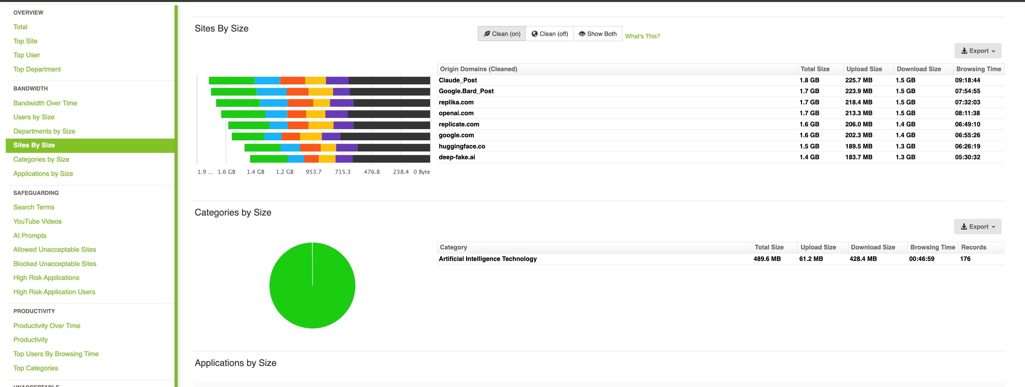Open the Bandwidth Over Time report
1025x387 pixels.
(45, 103)
